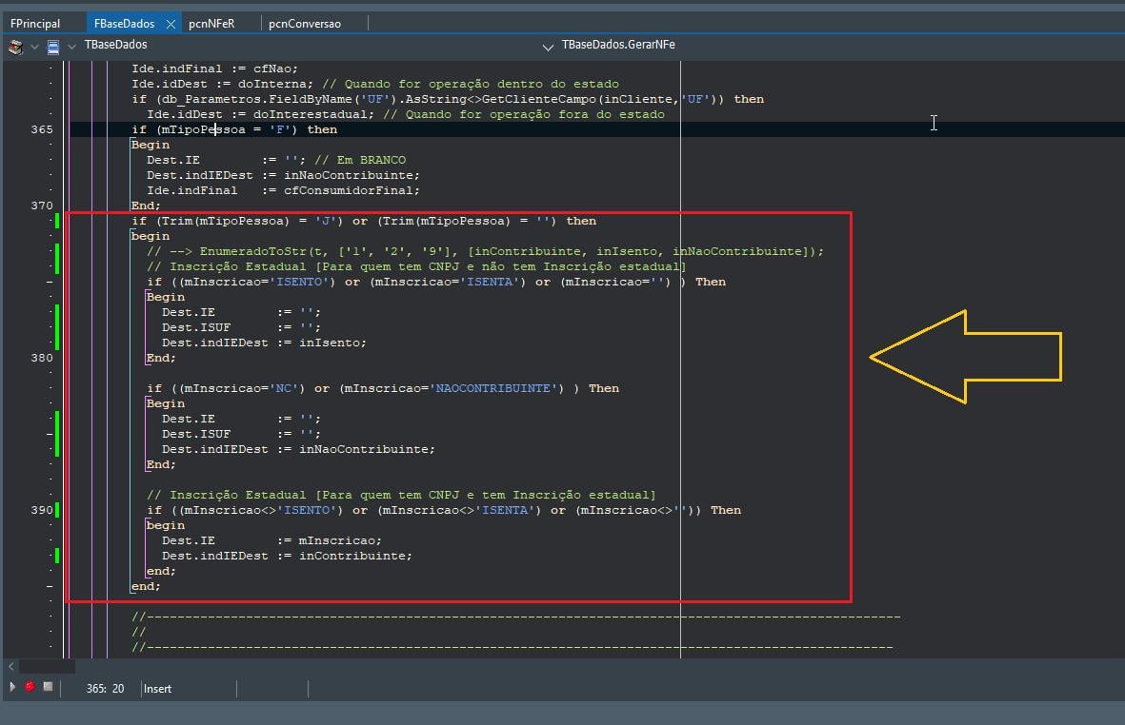Click the class list icon beside TBaseDados
The image size is (1125, 725).
click(53, 48)
